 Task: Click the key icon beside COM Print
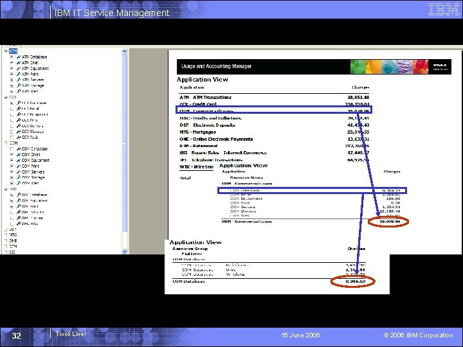(19, 166)
